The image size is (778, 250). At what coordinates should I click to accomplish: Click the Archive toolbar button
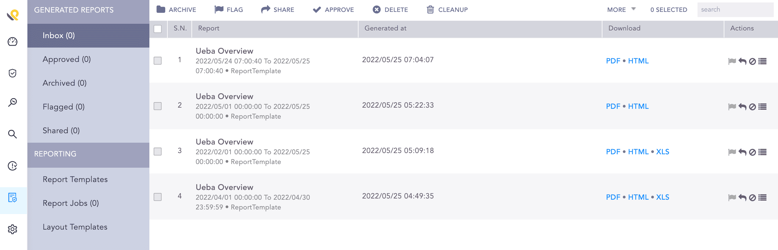pyautogui.click(x=176, y=10)
